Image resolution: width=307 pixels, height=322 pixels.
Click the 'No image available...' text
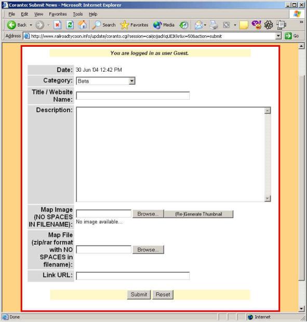pos(99,222)
